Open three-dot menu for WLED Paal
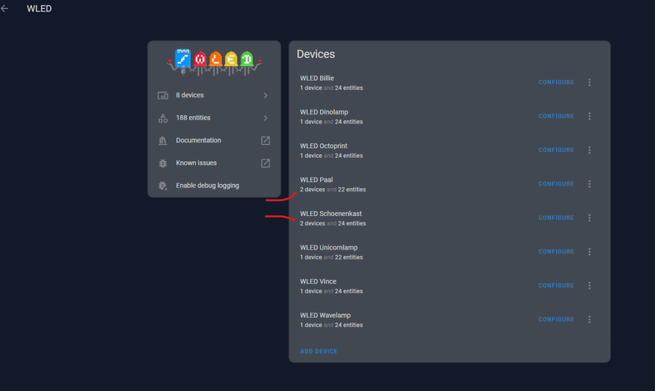 coord(589,183)
